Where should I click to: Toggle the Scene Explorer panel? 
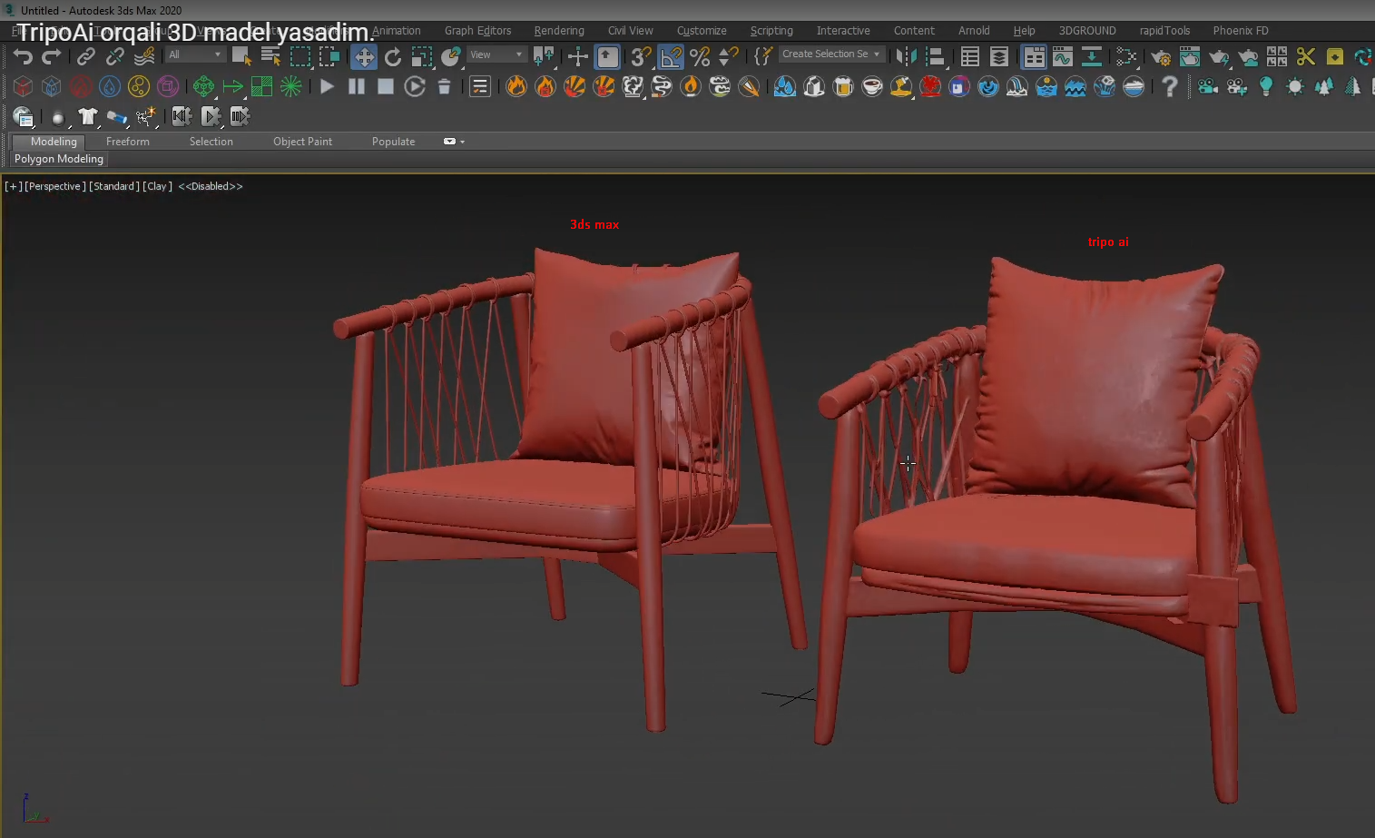pyautogui.click(x=970, y=57)
